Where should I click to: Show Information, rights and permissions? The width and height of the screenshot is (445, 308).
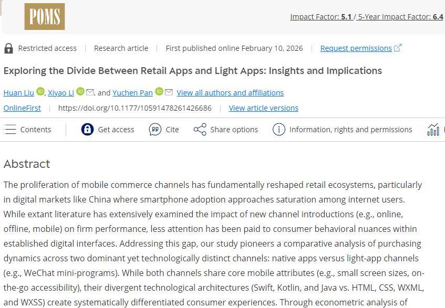click(343, 130)
